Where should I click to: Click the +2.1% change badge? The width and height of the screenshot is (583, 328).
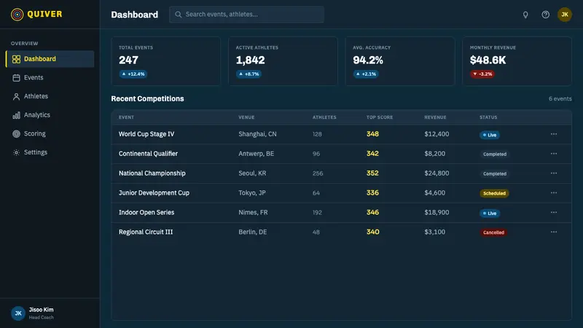(366, 74)
